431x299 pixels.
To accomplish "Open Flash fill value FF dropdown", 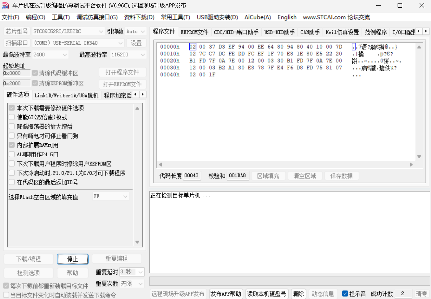I will pyautogui.click(x=110, y=196).
